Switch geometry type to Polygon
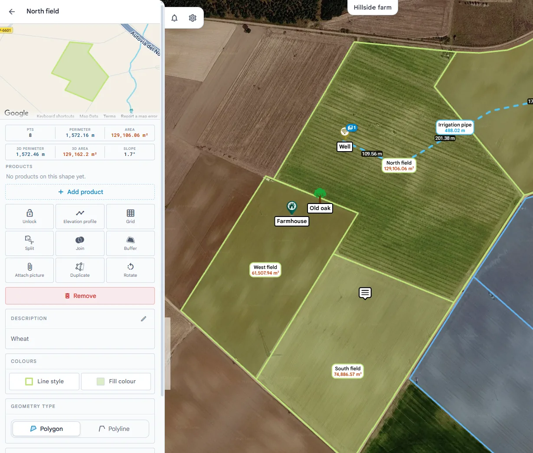 tap(46, 429)
